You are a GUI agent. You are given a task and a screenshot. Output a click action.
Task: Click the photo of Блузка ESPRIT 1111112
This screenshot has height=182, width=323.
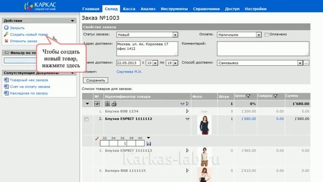pos(204,125)
